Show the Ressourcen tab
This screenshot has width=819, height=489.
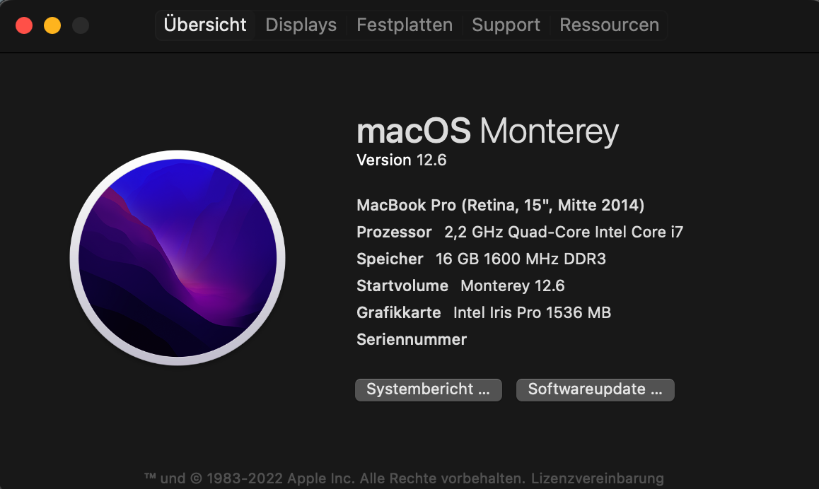pos(609,25)
